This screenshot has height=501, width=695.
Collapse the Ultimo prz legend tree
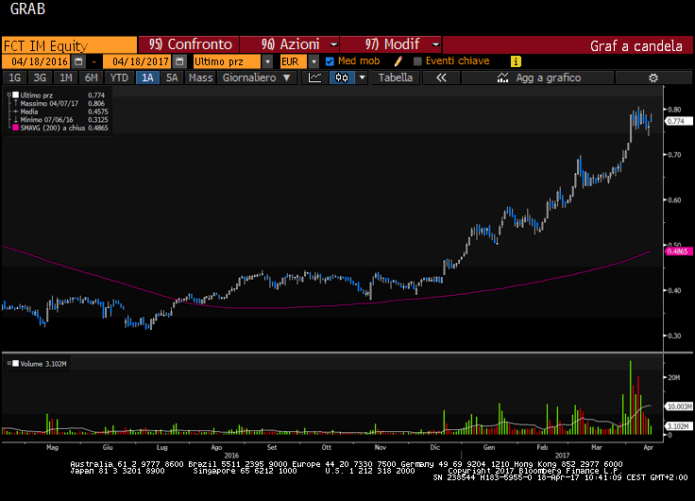pyautogui.click(x=10, y=95)
